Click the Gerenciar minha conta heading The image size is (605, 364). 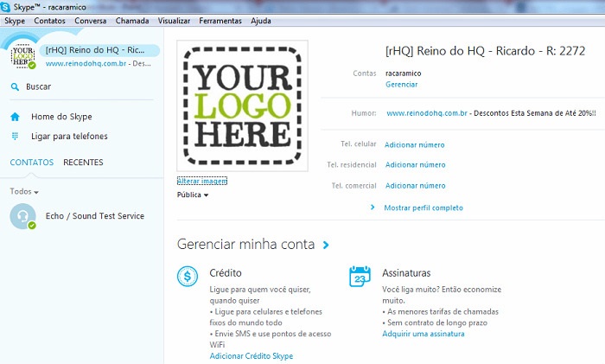coord(245,245)
